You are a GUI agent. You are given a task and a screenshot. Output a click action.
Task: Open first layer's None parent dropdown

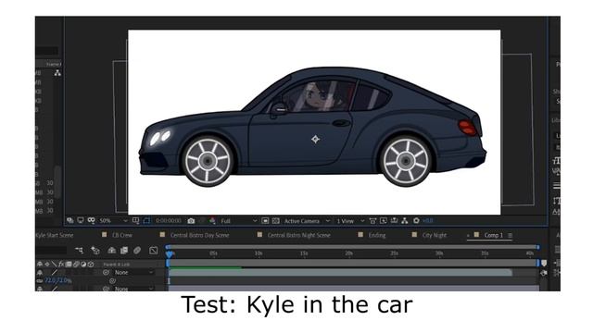(133, 272)
